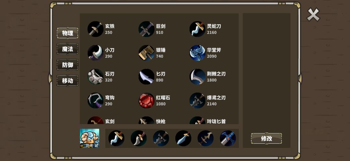This screenshot has width=350, height=161.
Task: Select the 玄铁 pickaxe item icon
Action: pyautogui.click(x=96, y=29)
